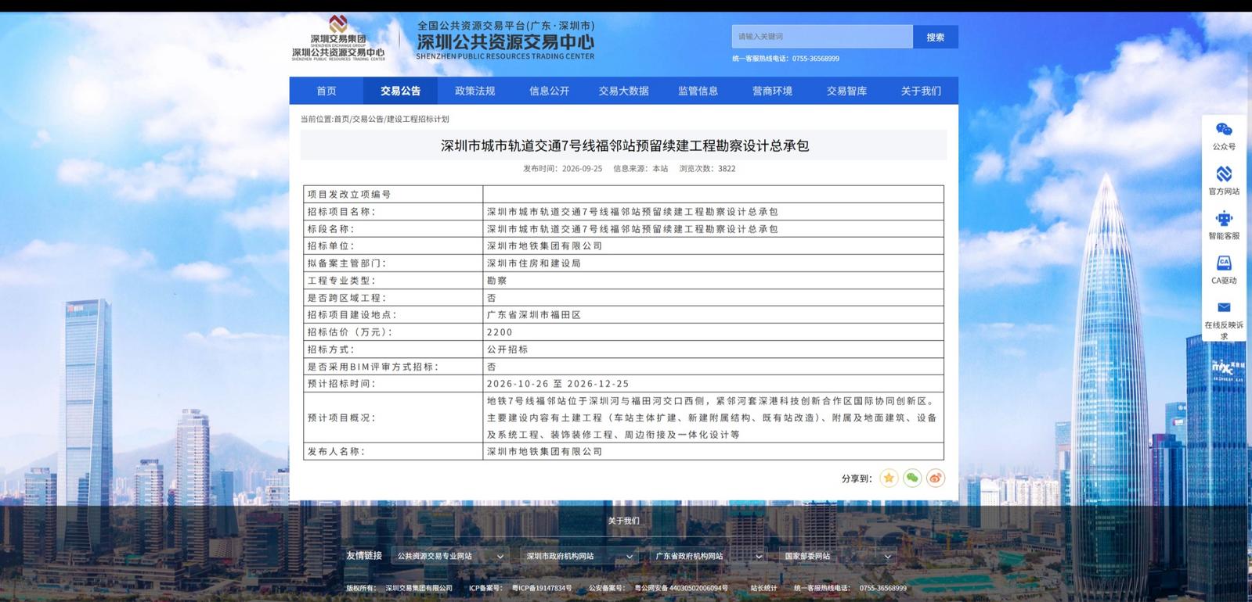
Task: Click the 发布时间: 2026-09-25 text
Action: click(x=563, y=169)
